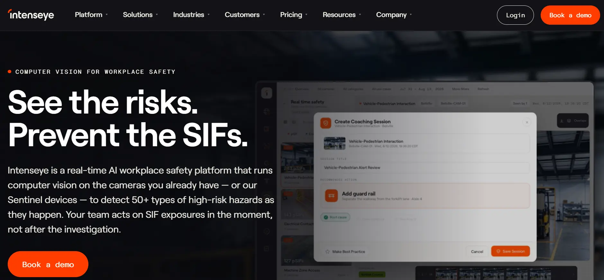Click the orange shield coaching session icon
Viewport: 604px width, 280px height.
(x=326, y=123)
